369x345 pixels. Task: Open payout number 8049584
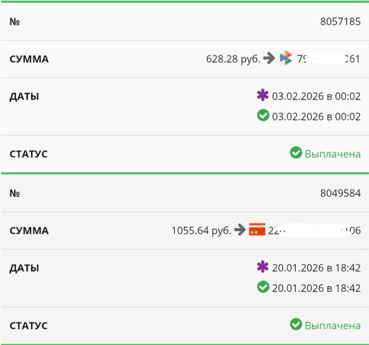tap(340, 193)
